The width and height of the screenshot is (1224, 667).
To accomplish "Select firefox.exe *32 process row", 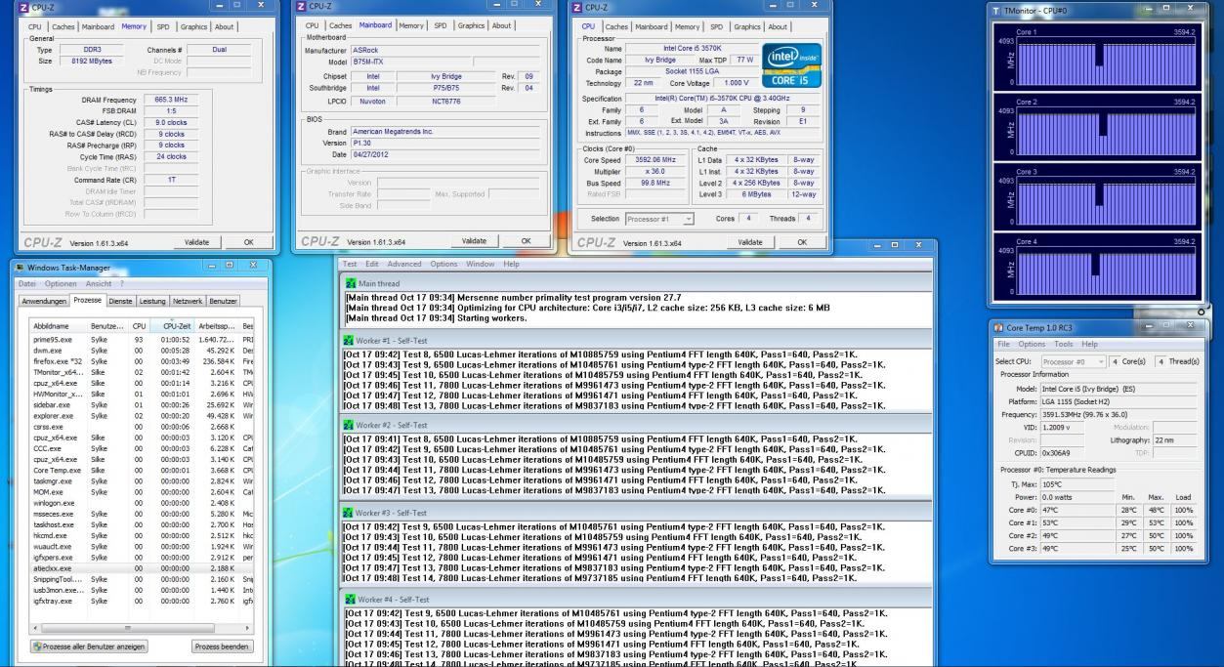I will click(142, 361).
